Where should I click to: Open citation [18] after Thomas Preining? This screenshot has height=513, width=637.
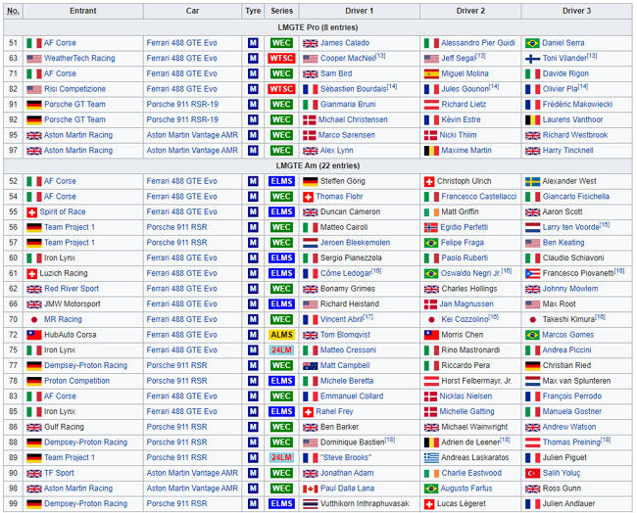[x=606, y=440]
